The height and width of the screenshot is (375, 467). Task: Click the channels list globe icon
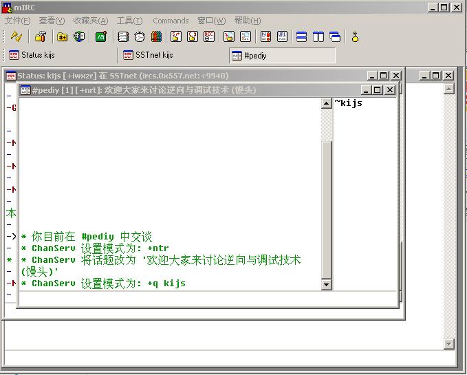[79, 36]
